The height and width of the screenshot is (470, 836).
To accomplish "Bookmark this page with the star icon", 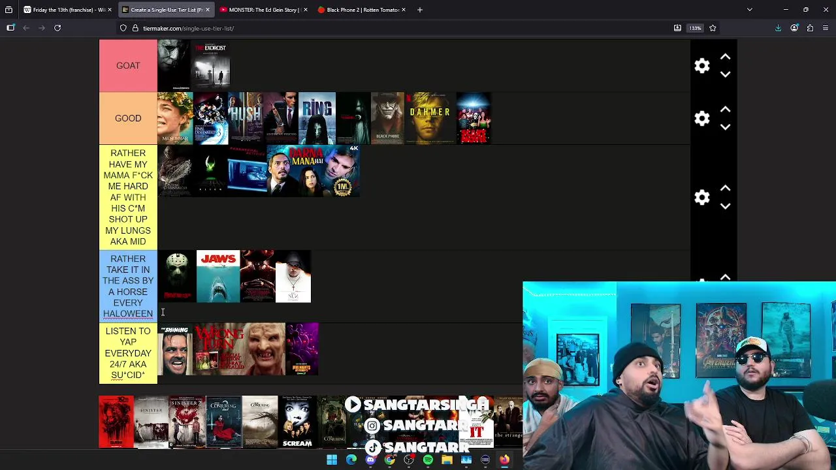I will click(x=713, y=28).
